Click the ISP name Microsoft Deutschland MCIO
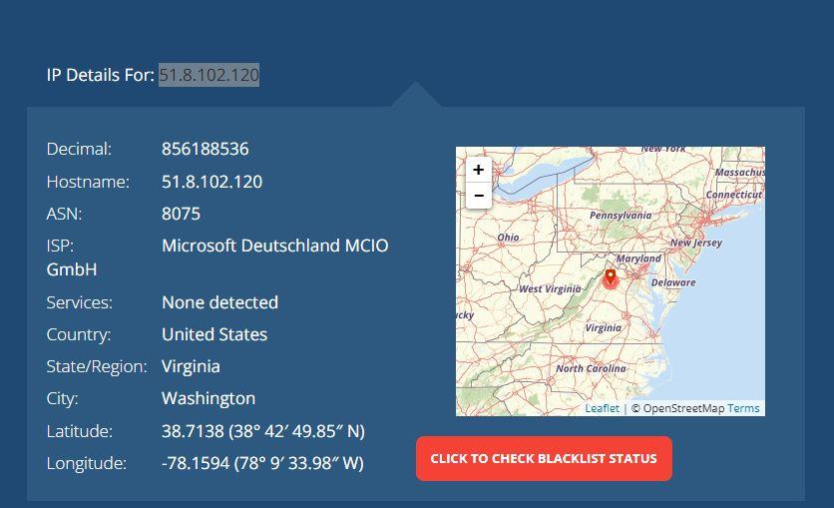This screenshot has width=834, height=508. [274, 246]
